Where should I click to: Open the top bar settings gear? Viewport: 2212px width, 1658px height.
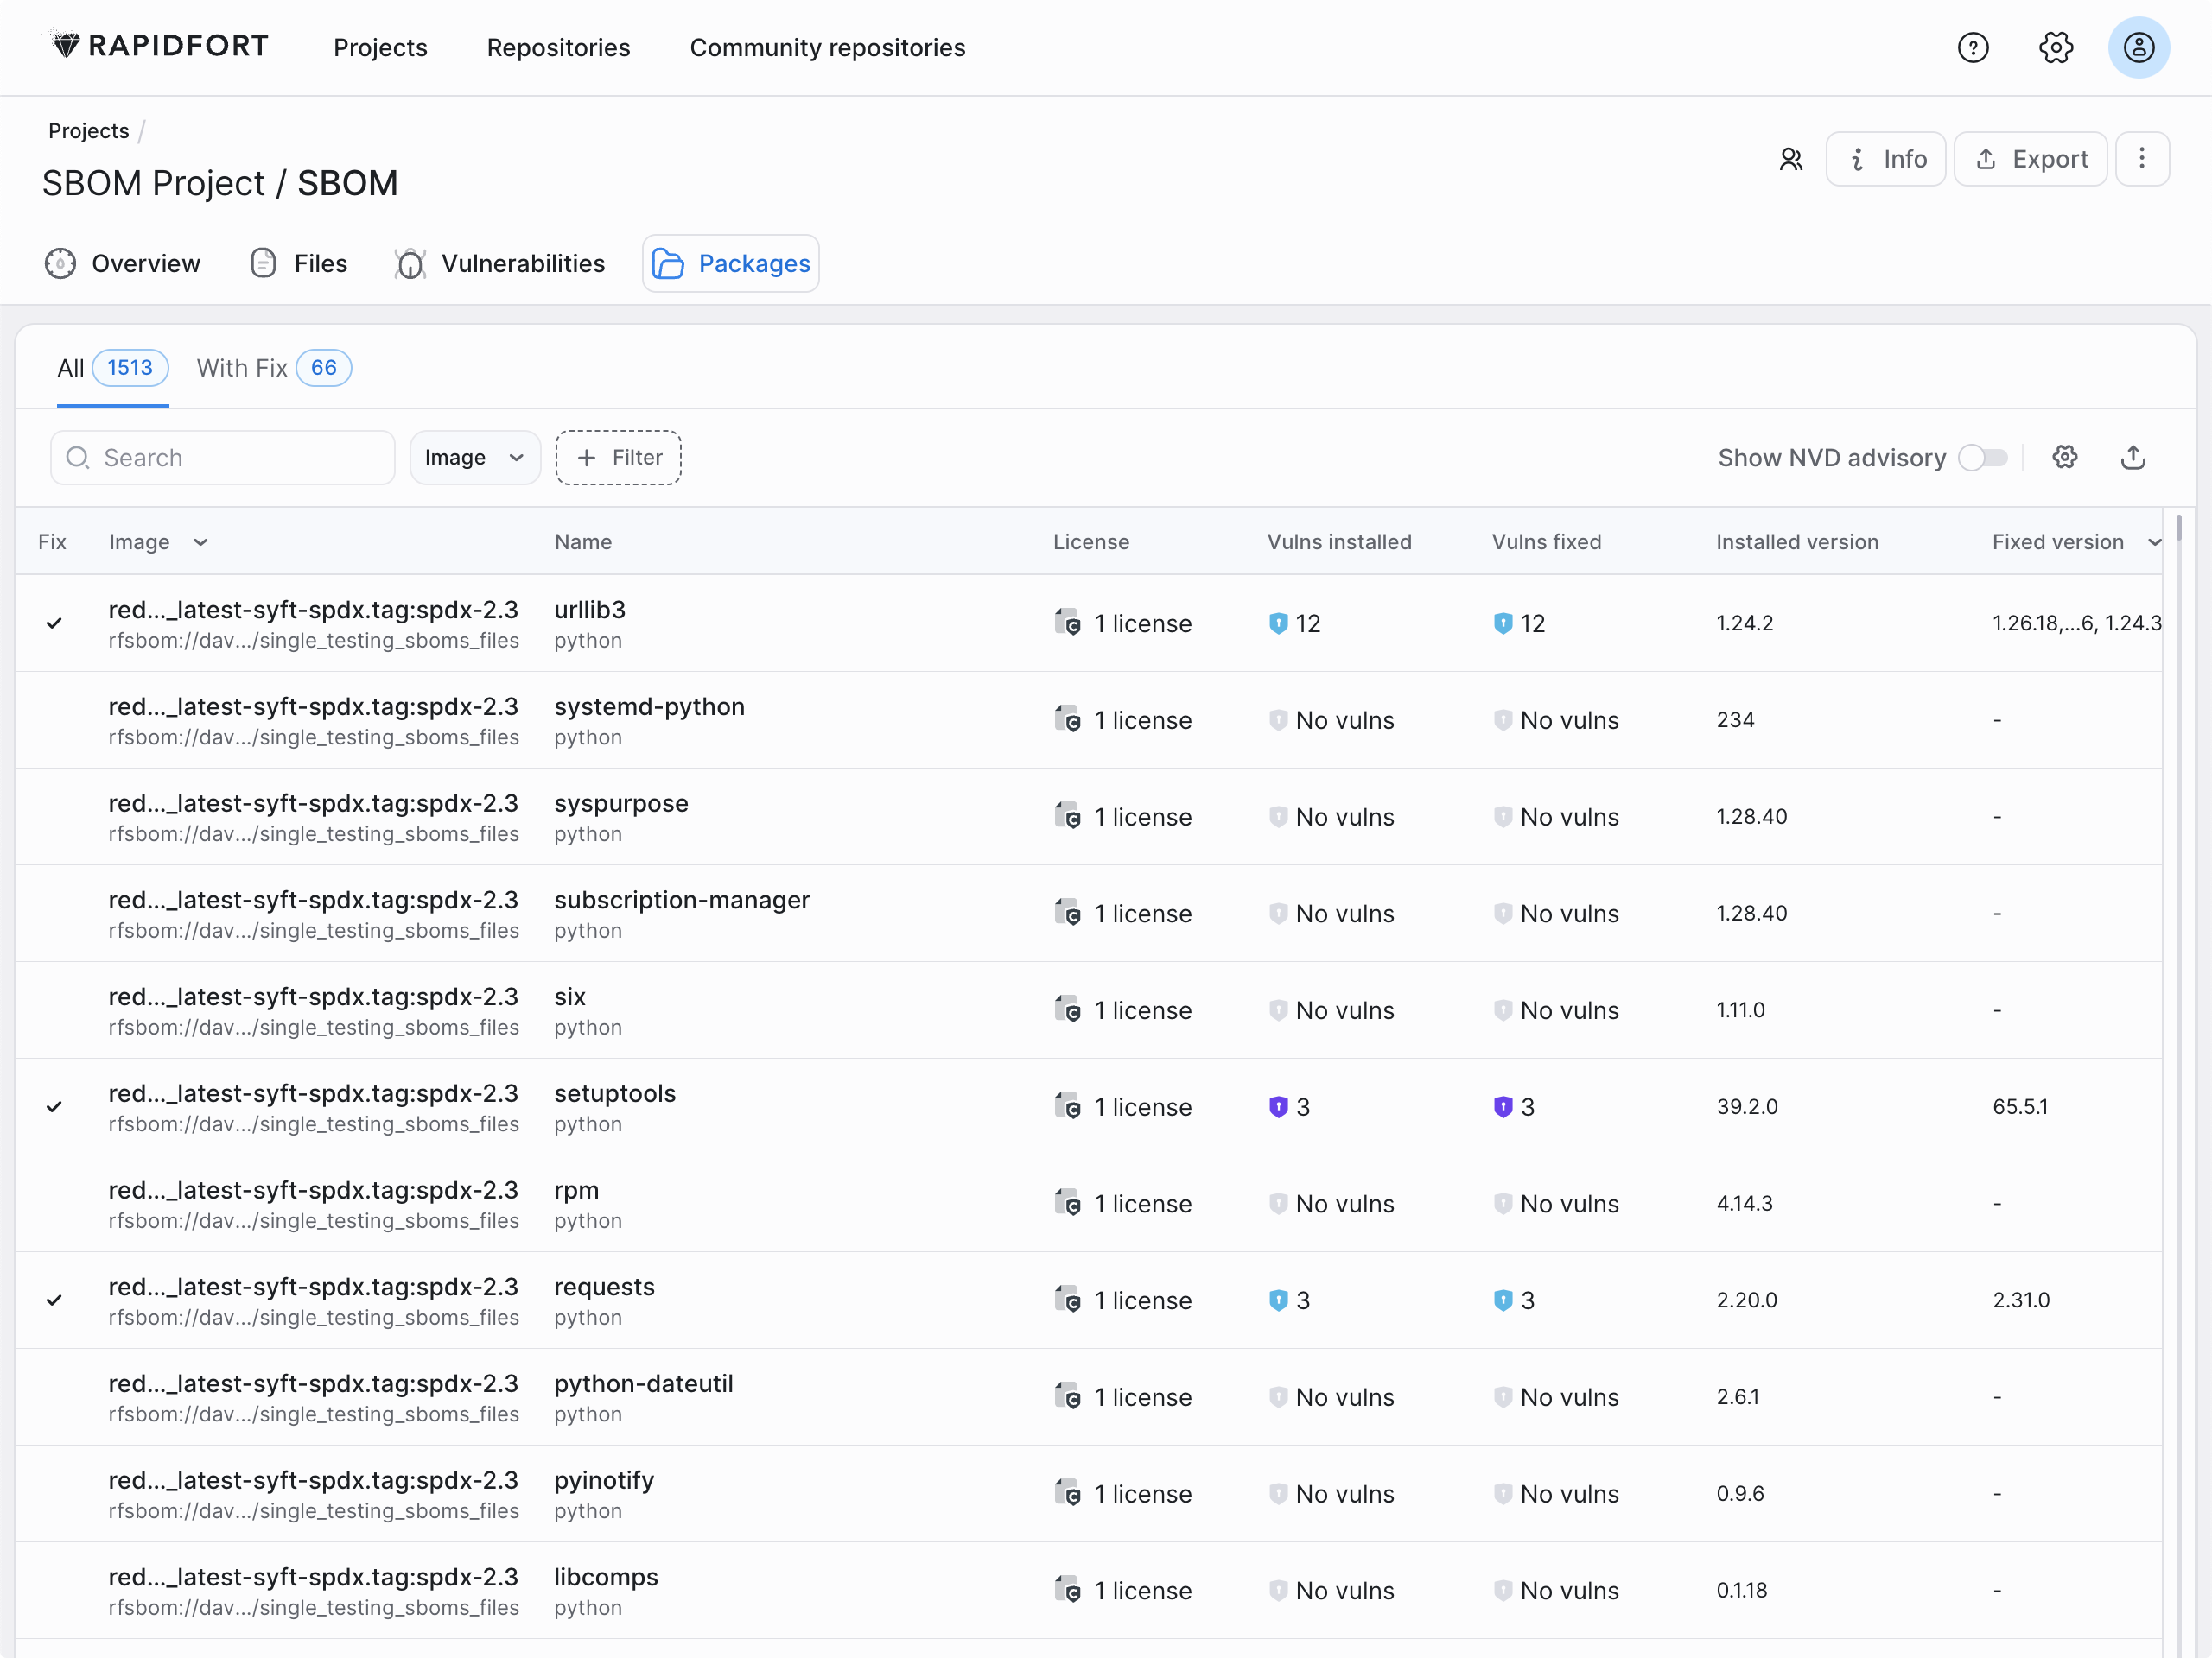tap(2055, 47)
